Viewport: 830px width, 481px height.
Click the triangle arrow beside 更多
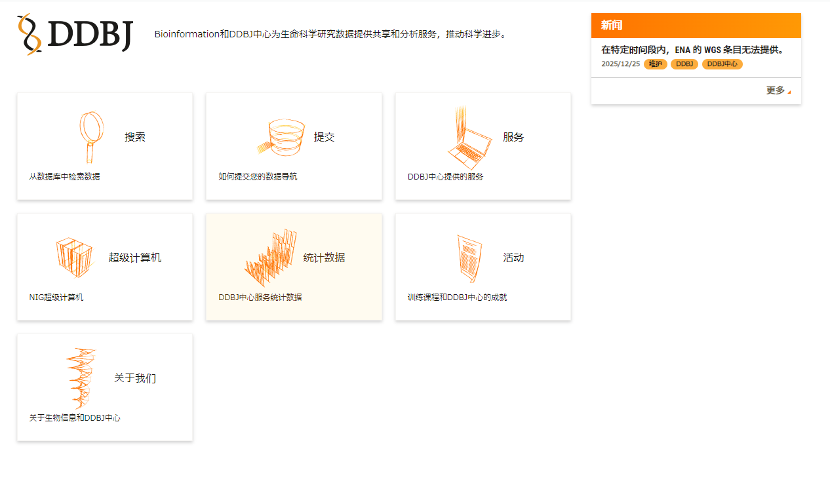pos(789,92)
